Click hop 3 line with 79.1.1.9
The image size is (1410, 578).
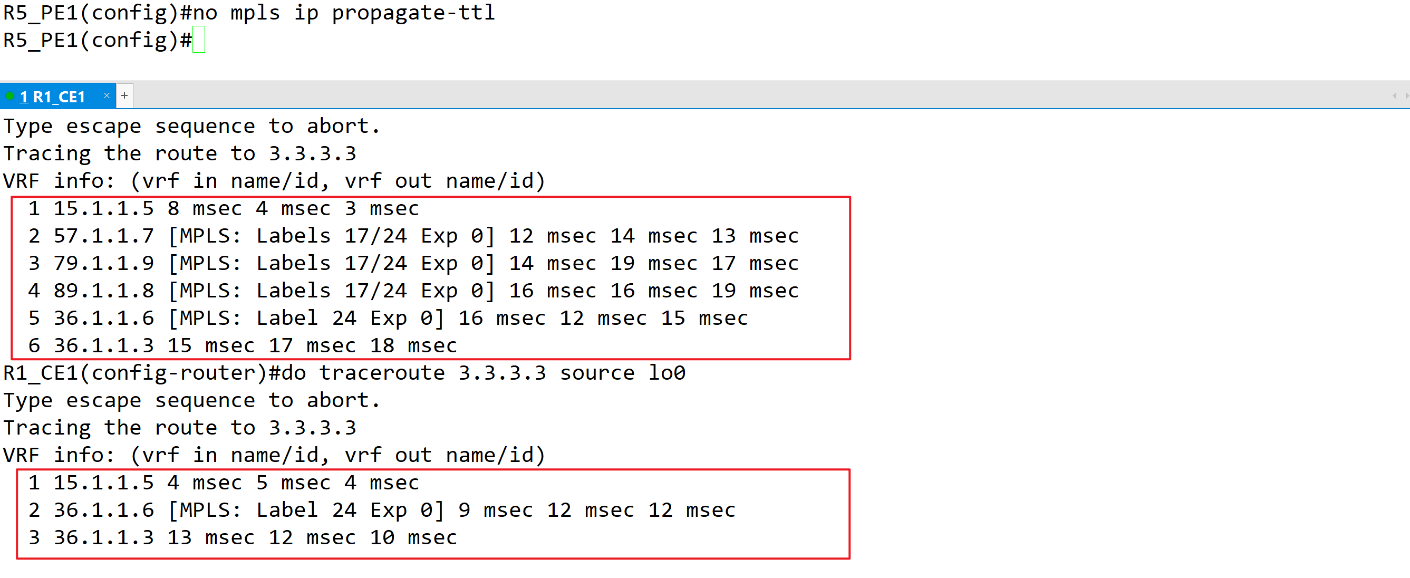click(x=413, y=263)
